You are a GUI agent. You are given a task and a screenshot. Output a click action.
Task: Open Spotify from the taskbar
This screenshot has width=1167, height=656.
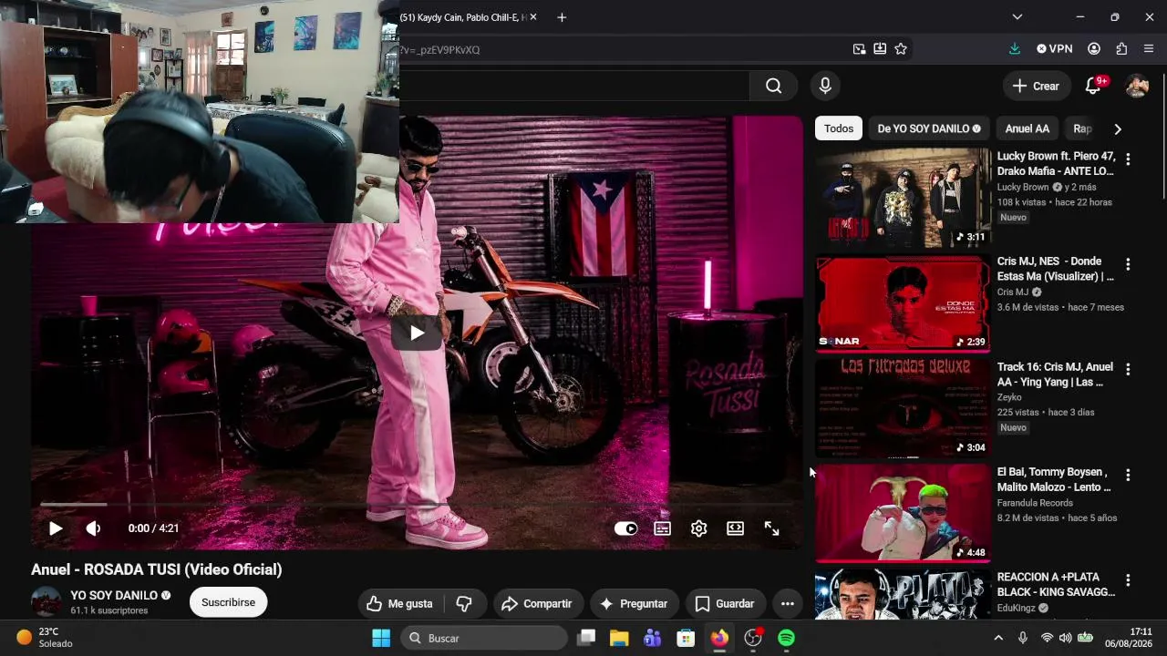(786, 638)
